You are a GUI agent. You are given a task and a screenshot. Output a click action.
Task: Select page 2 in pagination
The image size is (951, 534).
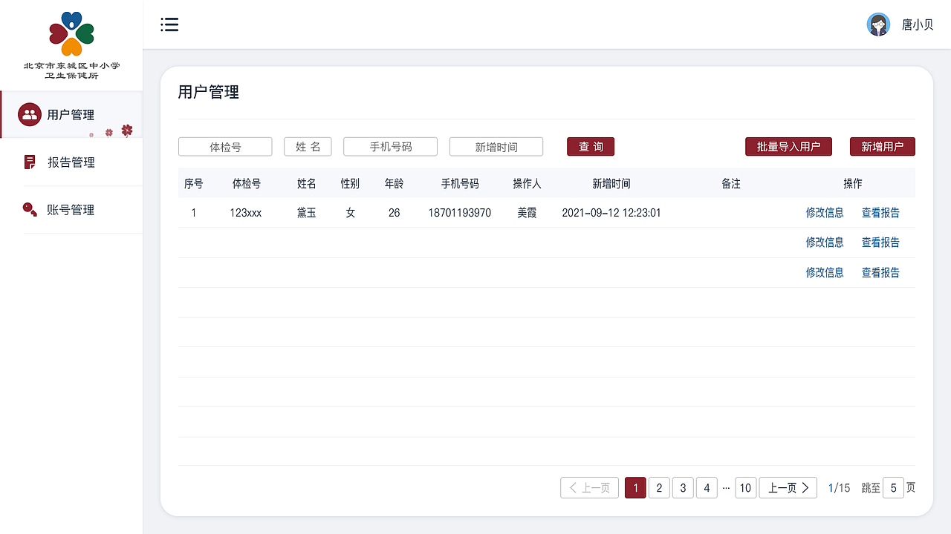click(x=659, y=487)
